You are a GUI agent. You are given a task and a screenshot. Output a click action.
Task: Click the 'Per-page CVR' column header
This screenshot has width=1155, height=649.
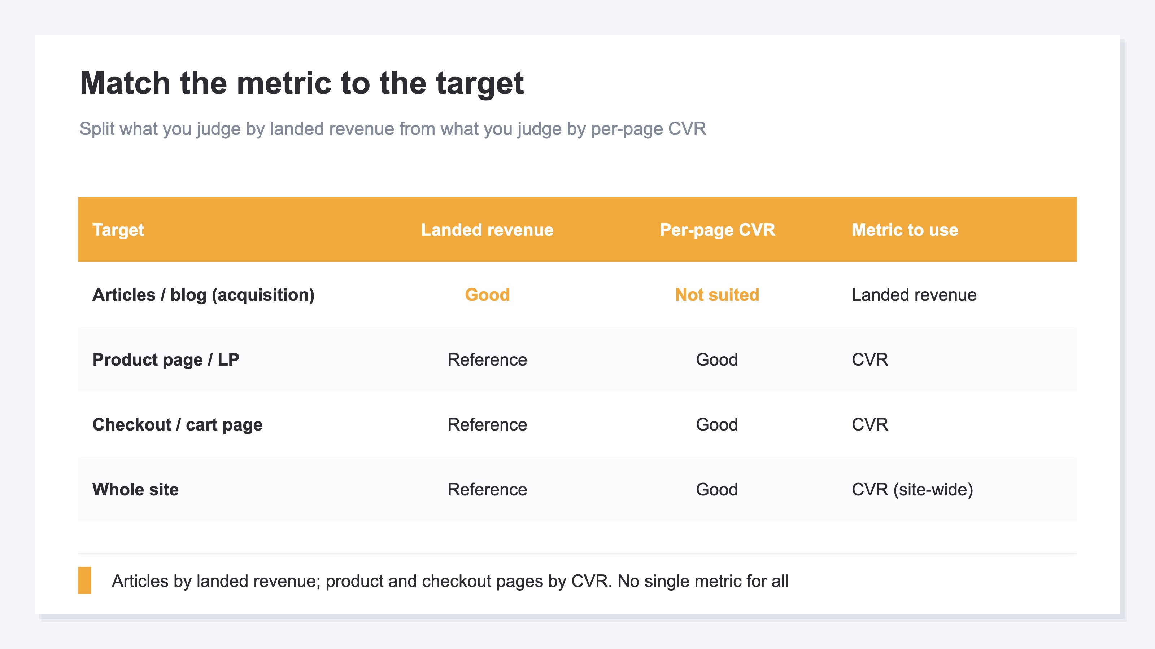click(718, 230)
